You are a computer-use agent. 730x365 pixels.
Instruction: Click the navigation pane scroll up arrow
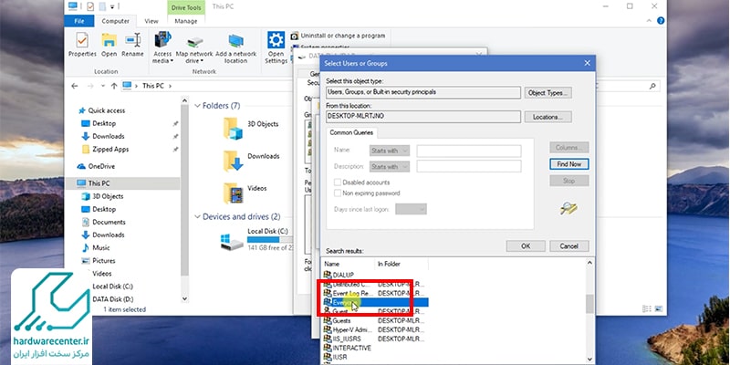185,100
